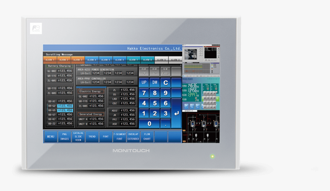Choose the ALARM 5 tab

click(106, 60)
